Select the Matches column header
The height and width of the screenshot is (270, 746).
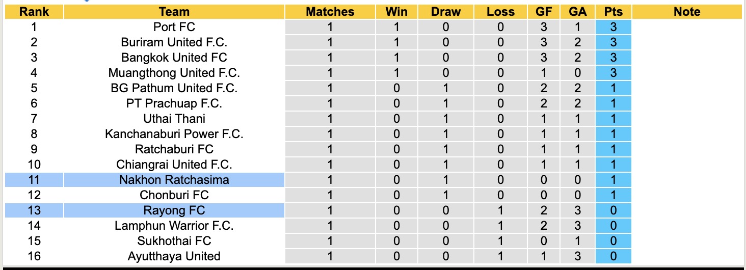point(330,12)
